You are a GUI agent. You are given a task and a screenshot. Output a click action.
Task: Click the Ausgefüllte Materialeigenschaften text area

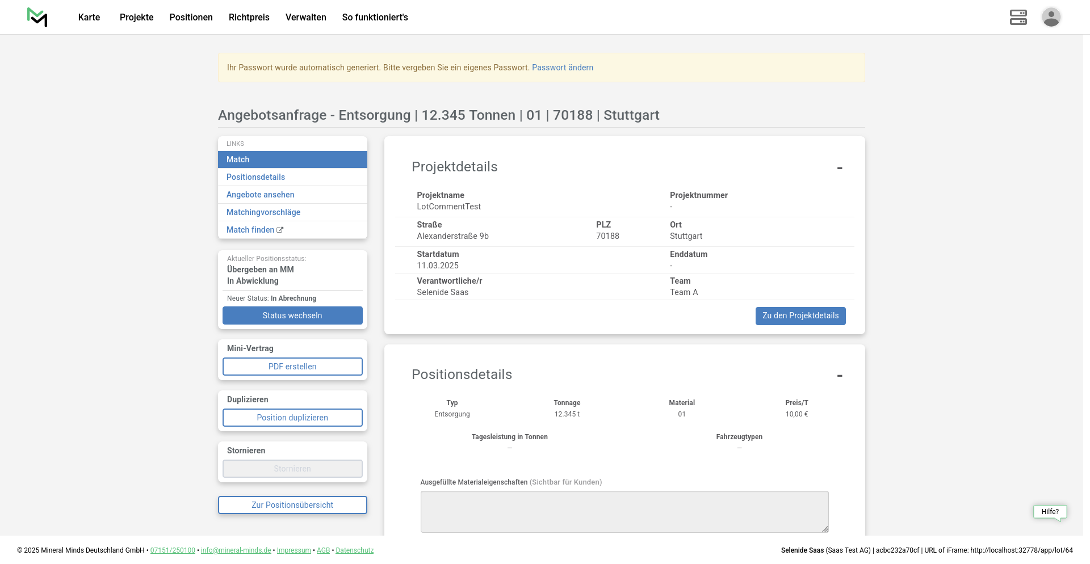[624, 511]
